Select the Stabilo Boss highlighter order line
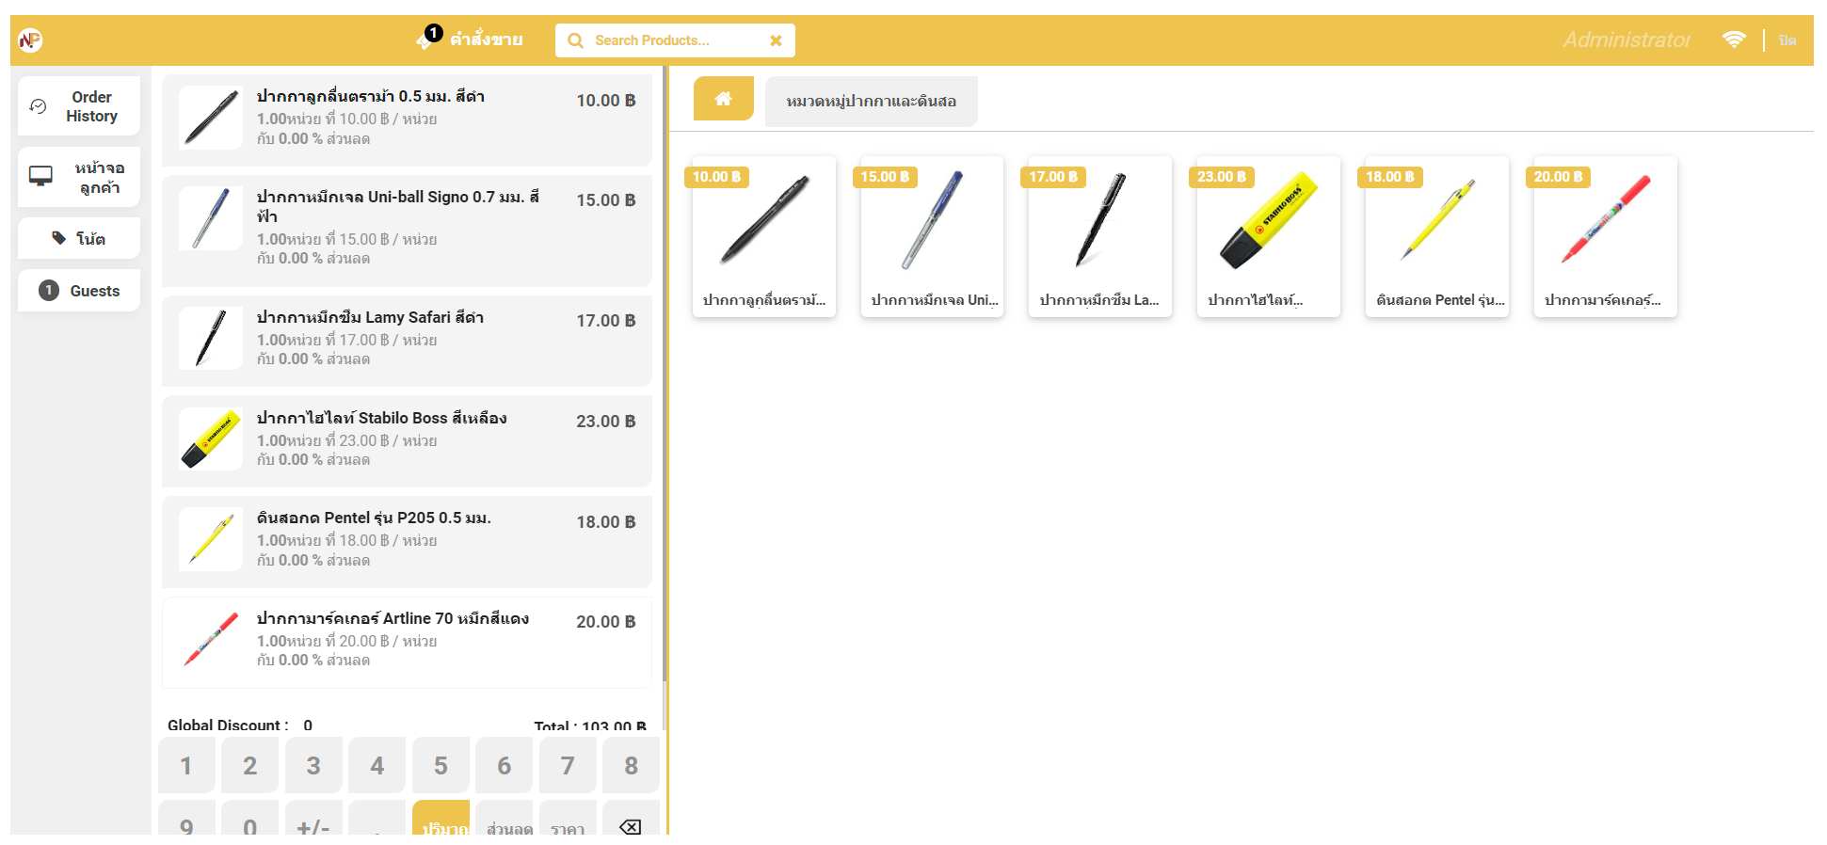1827x845 pixels. (407, 441)
